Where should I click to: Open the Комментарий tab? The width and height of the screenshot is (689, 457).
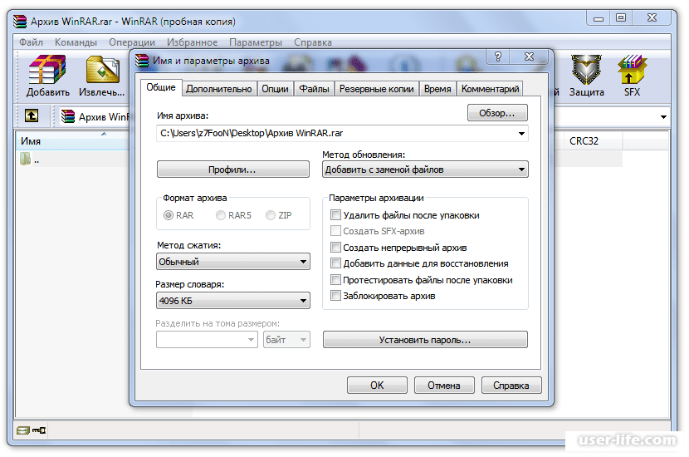click(x=490, y=89)
